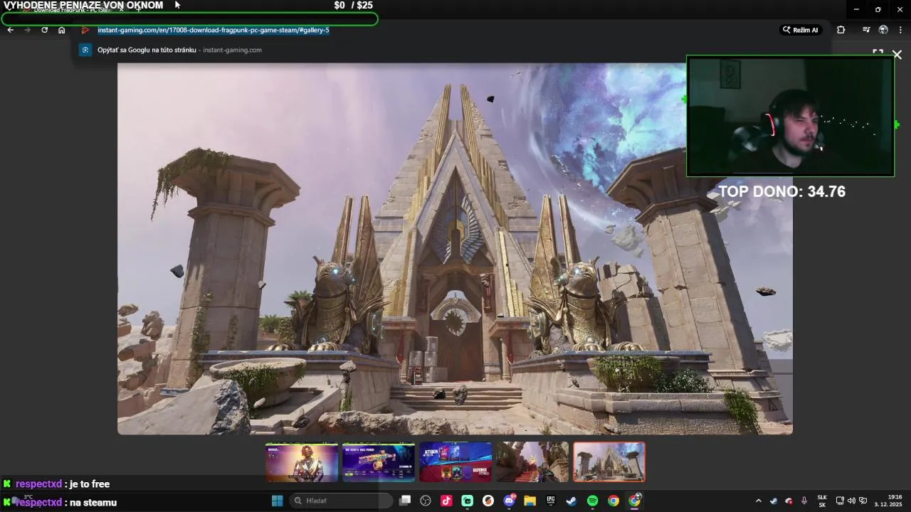
Task: Open File Explorer from the taskbar
Action: coord(530,501)
